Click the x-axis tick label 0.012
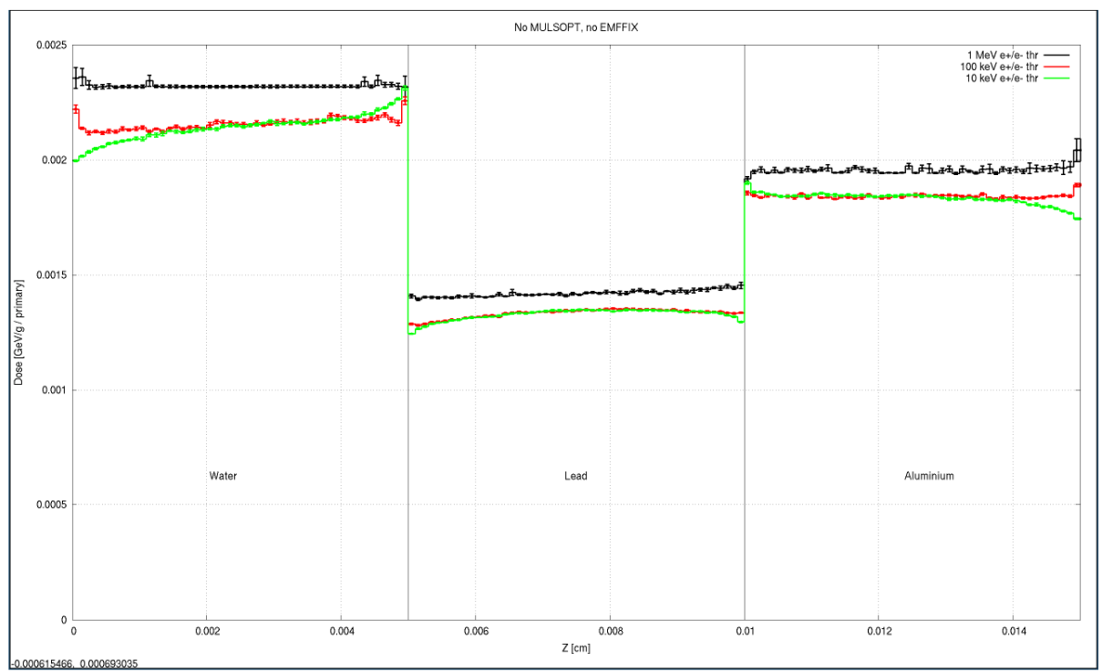The image size is (1102, 672). [879, 631]
